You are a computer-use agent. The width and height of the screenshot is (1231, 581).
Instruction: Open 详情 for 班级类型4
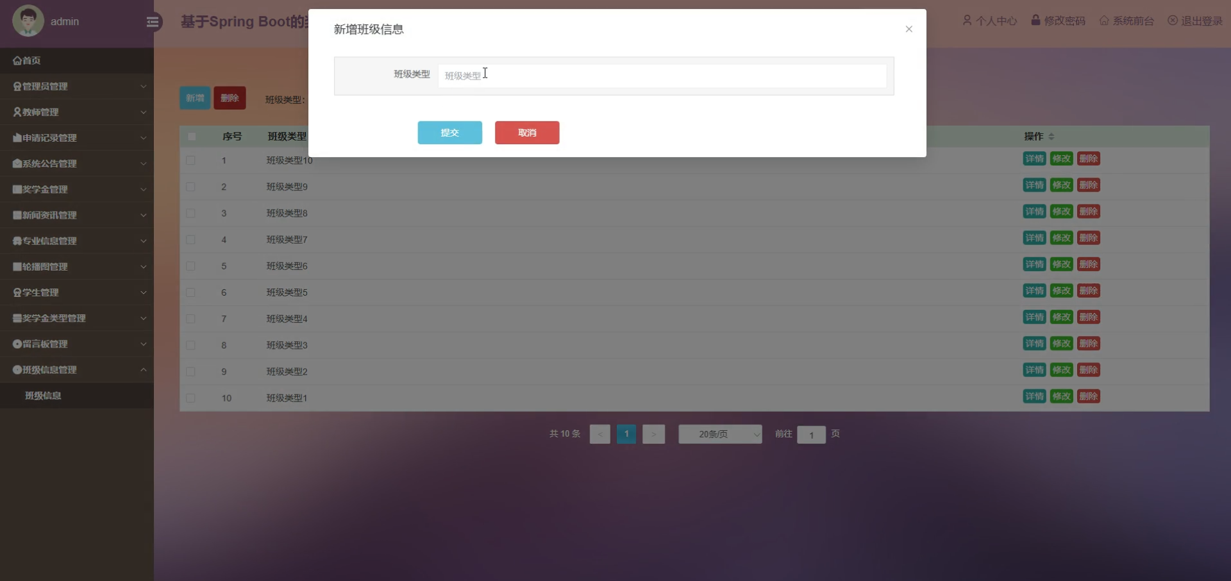1034,317
